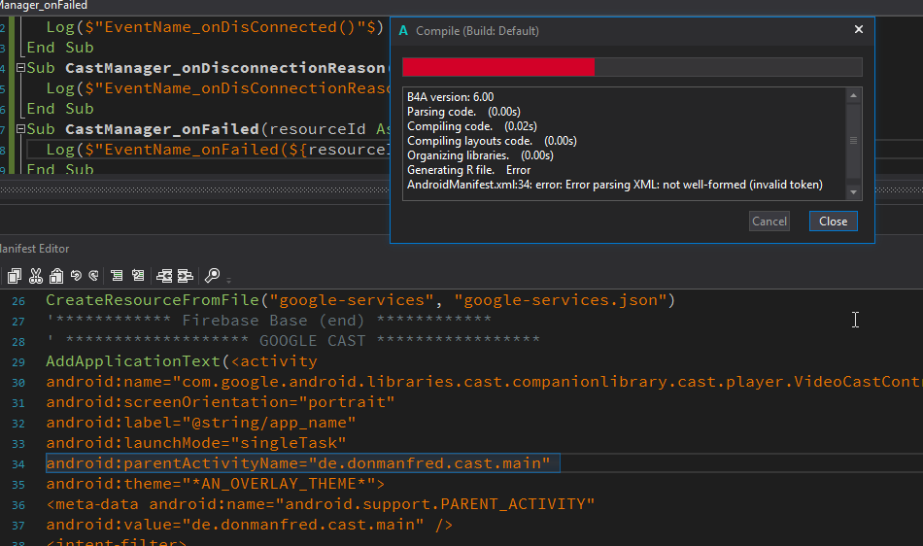Open the Find magnifier tool
Screen dimensions: 923x546
(212, 276)
